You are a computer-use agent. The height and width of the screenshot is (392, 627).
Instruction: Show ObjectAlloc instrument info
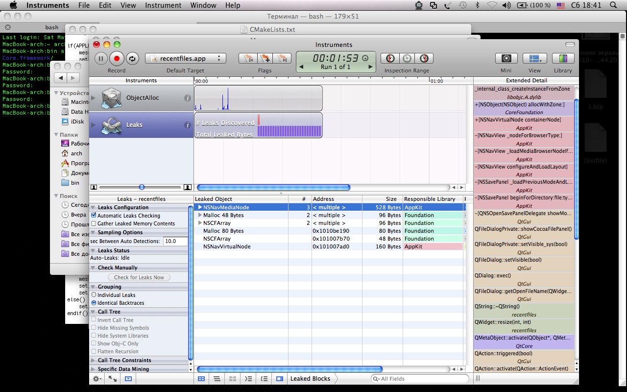(187, 98)
